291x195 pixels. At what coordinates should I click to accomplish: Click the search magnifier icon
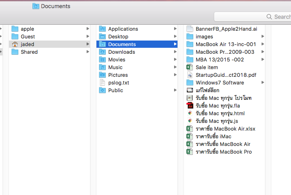pyautogui.click(x=269, y=17)
